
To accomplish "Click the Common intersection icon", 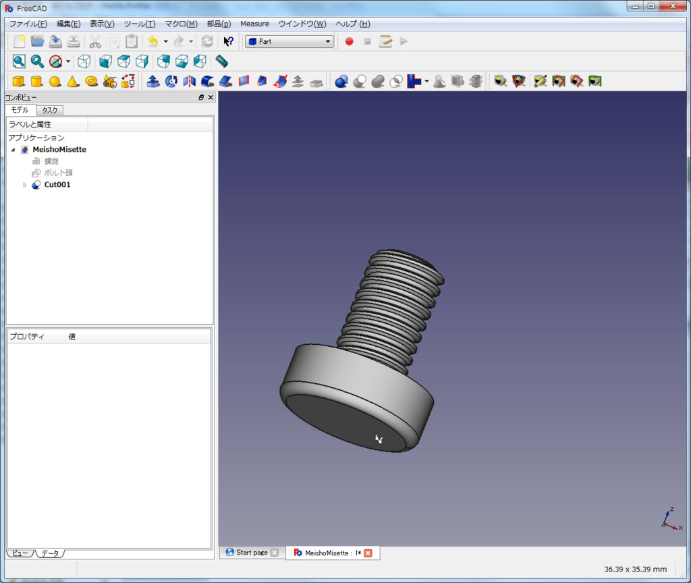I will click(396, 81).
